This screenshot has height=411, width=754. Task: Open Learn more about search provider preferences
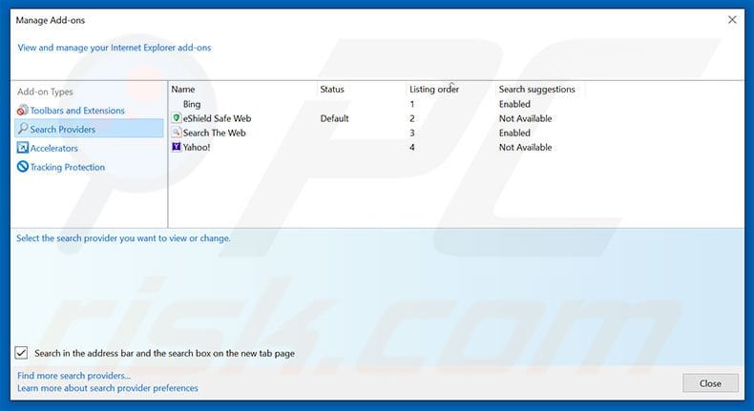click(x=108, y=388)
